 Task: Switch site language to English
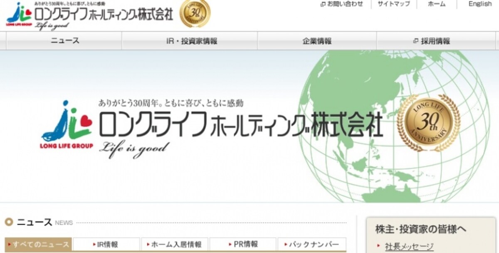click(x=480, y=4)
